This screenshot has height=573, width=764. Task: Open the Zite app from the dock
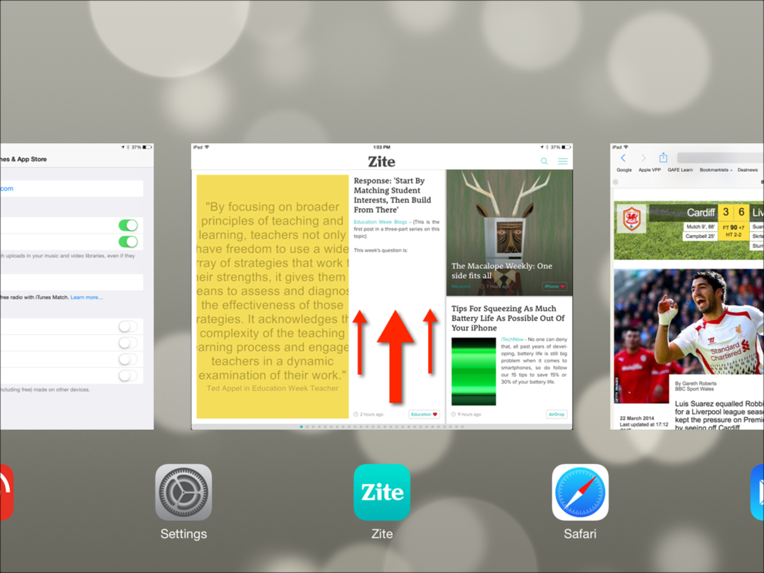click(x=381, y=493)
